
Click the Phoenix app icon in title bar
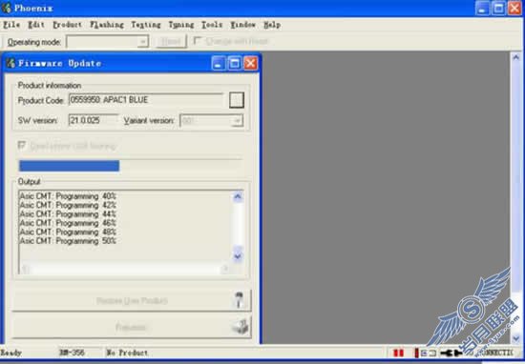pos(6,8)
